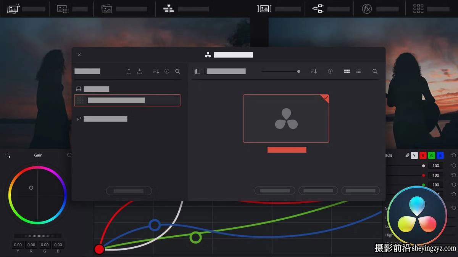The width and height of the screenshot is (458, 257).
Task: Adjust the white intensity slider handle
Action: click(x=423, y=166)
